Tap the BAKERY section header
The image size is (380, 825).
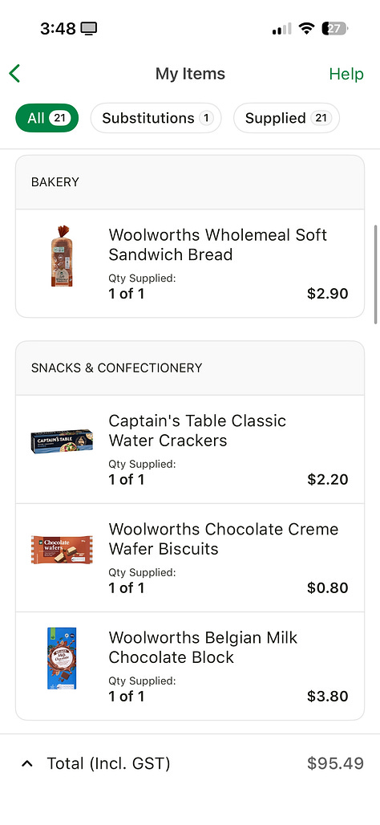pos(55,182)
